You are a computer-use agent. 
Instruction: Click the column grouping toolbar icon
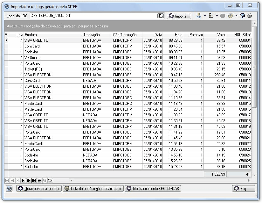coord(199,16)
